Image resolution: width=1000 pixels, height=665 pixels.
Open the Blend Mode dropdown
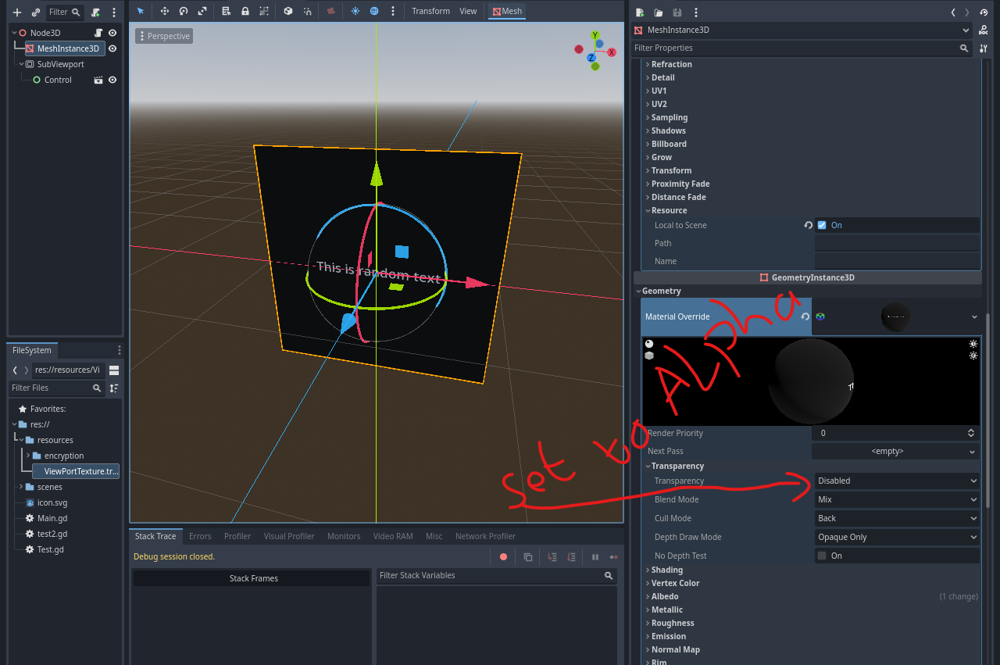click(x=897, y=499)
